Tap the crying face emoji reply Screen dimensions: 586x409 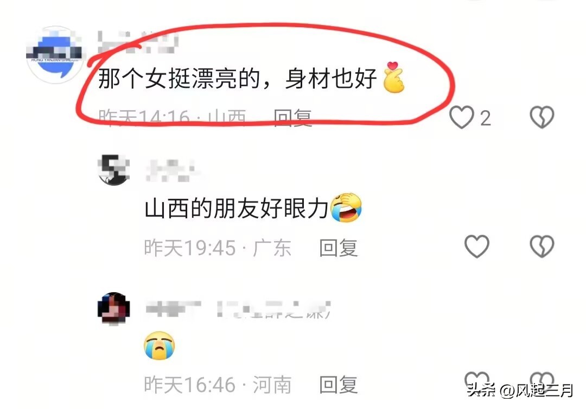point(159,345)
